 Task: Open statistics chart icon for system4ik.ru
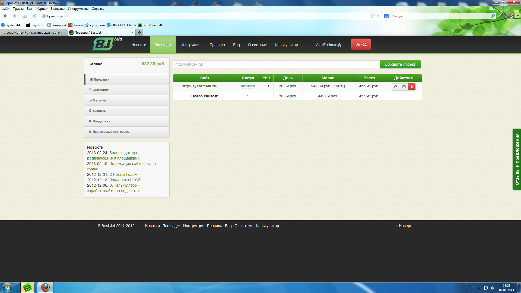(404, 87)
